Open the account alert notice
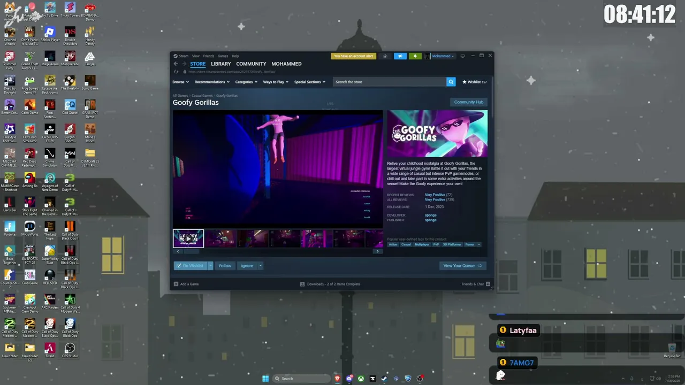This screenshot has width=685, height=385. point(353,56)
